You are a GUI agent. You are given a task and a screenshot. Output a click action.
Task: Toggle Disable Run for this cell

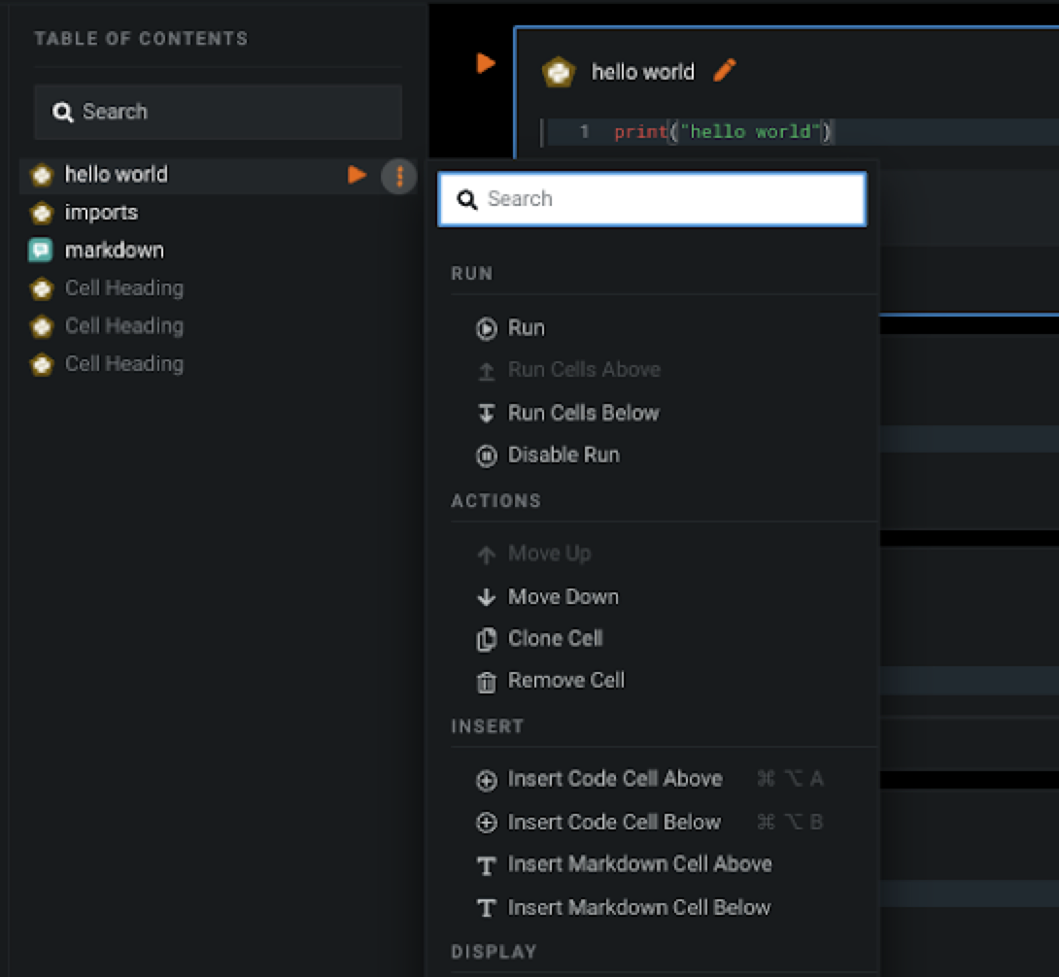coord(563,455)
